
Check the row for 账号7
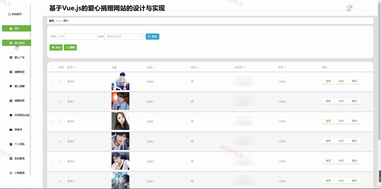coord(51,102)
